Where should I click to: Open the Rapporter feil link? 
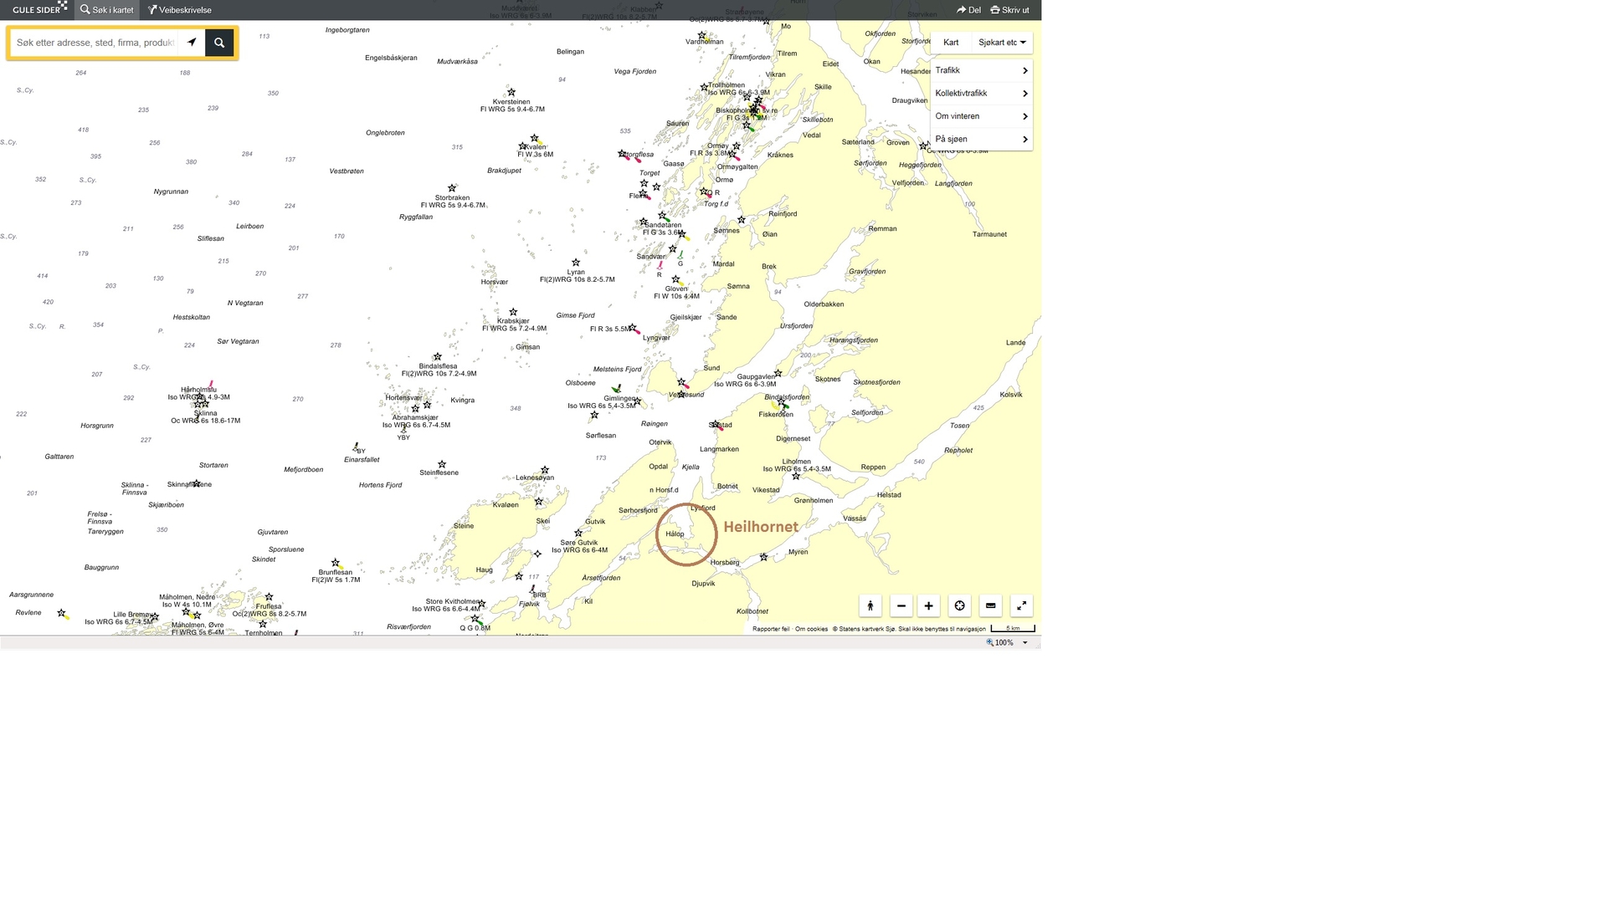[x=771, y=629]
